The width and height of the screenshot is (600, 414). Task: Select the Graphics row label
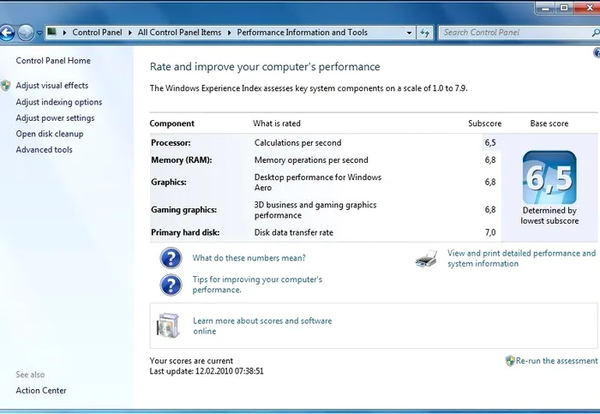[169, 182]
